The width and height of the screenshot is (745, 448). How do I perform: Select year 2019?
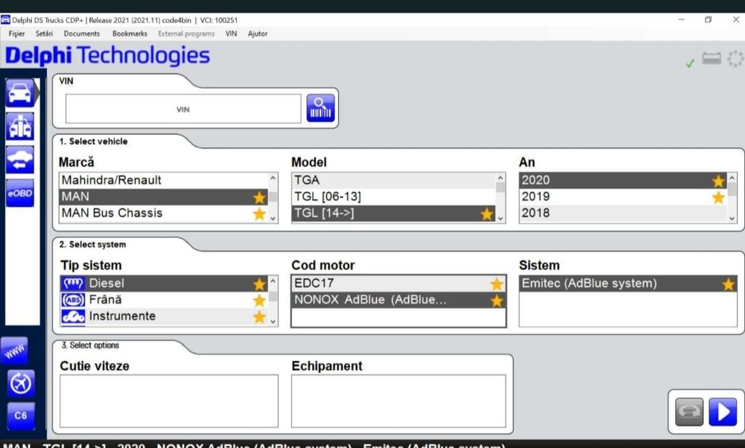pyautogui.click(x=623, y=197)
